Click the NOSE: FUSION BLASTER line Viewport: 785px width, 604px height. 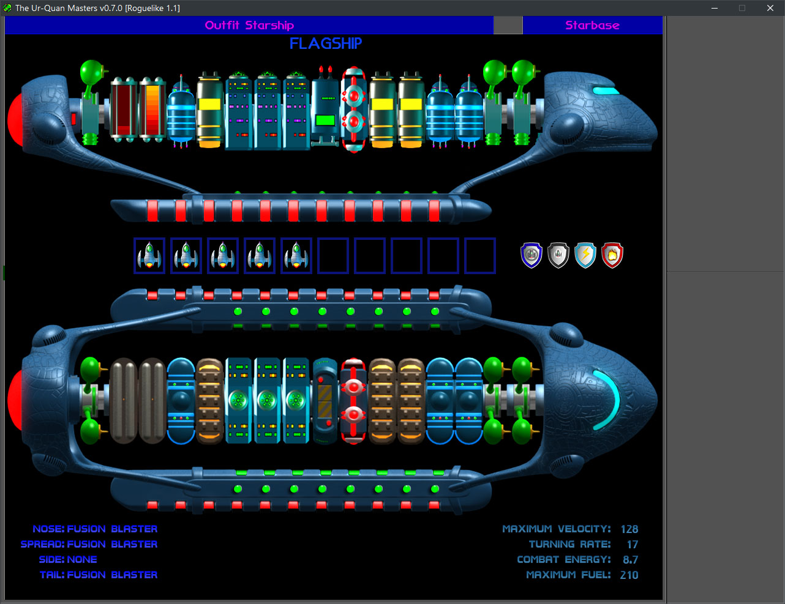(x=95, y=529)
